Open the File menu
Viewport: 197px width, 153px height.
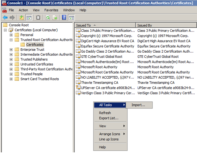coord(11,10)
